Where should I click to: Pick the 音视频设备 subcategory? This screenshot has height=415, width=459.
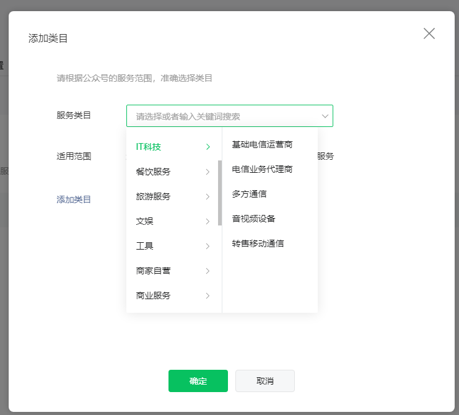tap(253, 219)
